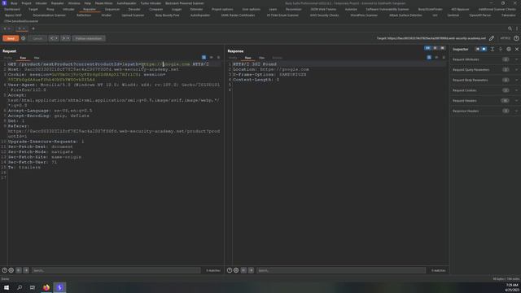The height and width of the screenshot is (293, 521).
Task: Expand Request Body Parameters section
Action: click(x=485, y=80)
